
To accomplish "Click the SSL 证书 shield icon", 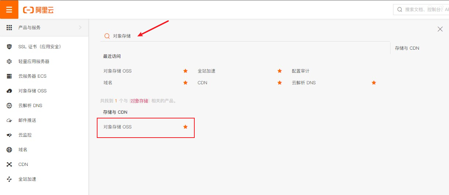I will point(10,47).
